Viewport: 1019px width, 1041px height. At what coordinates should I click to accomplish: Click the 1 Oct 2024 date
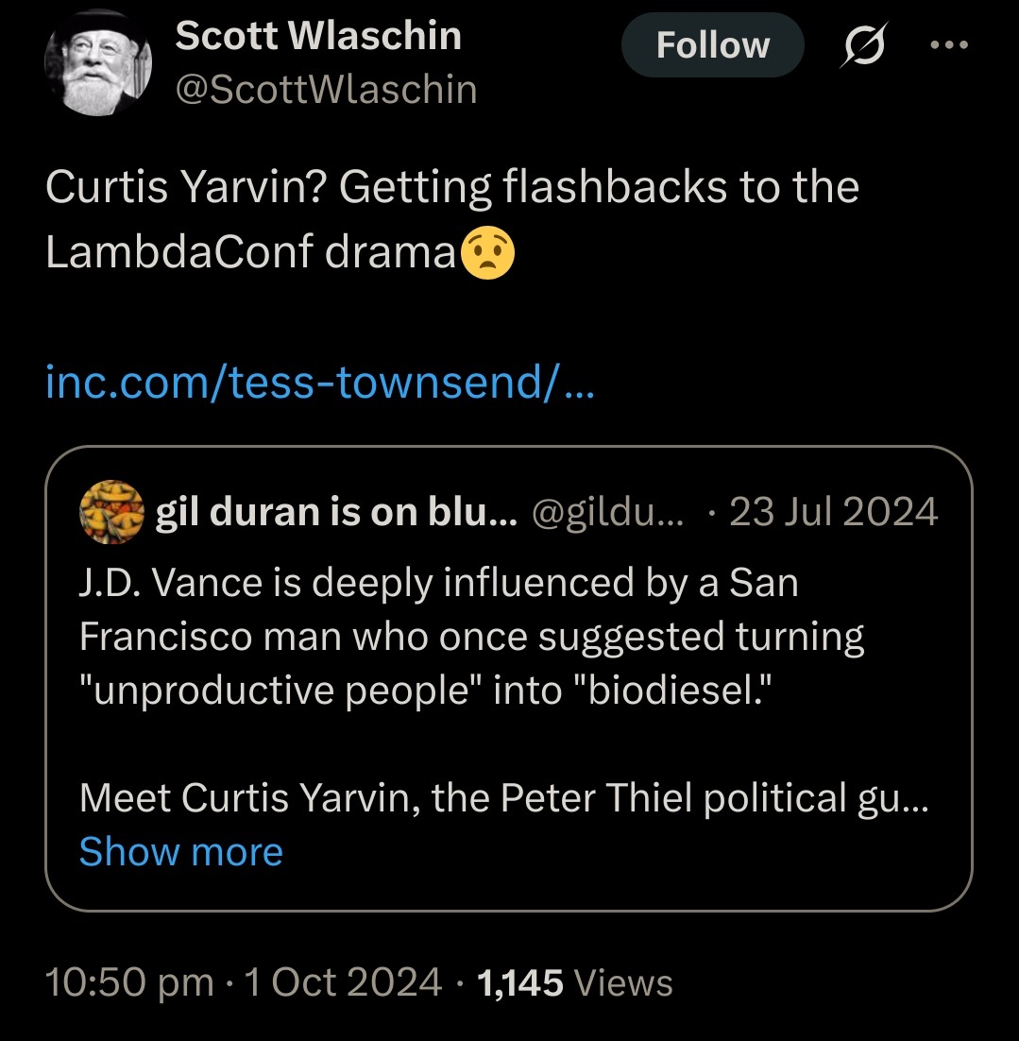(343, 981)
